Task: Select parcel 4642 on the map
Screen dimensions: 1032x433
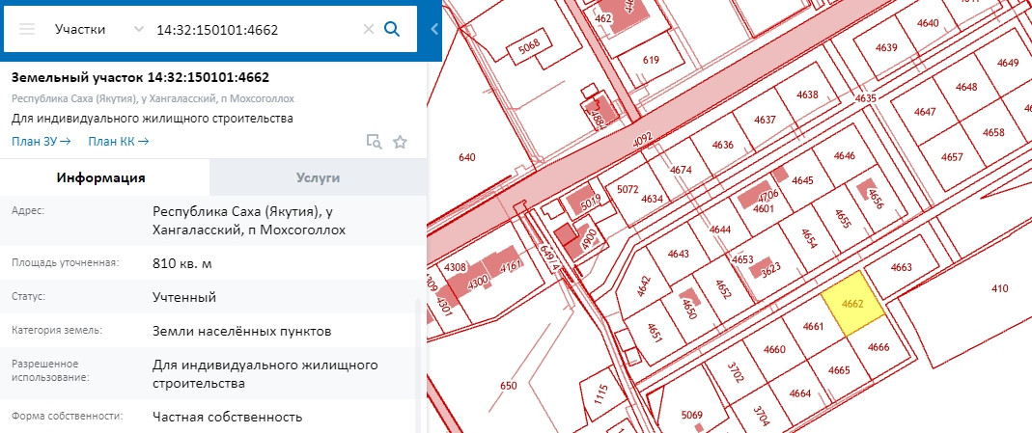Action: click(x=644, y=285)
